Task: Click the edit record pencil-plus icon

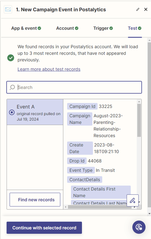Action: [133, 200]
